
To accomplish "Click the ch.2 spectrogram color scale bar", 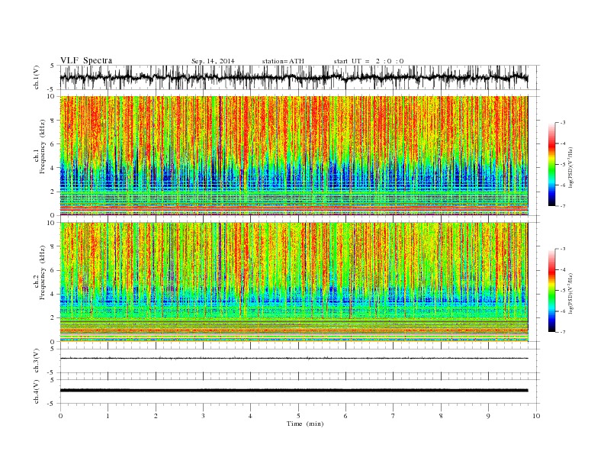I will [551, 290].
